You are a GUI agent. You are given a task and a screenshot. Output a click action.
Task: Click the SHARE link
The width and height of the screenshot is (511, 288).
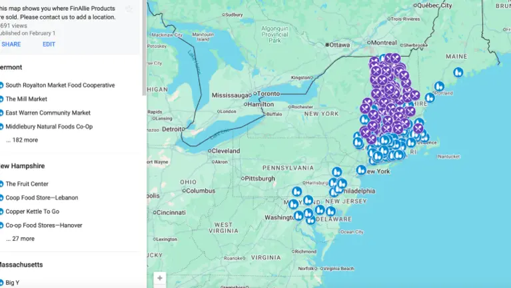coord(11,44)
